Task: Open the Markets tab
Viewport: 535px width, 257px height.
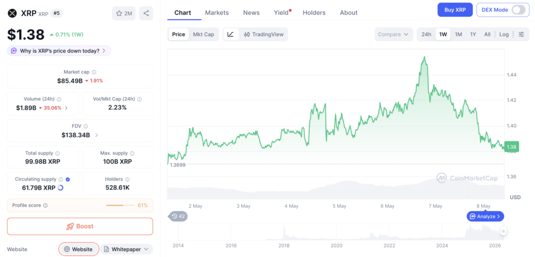Action: 217,13
